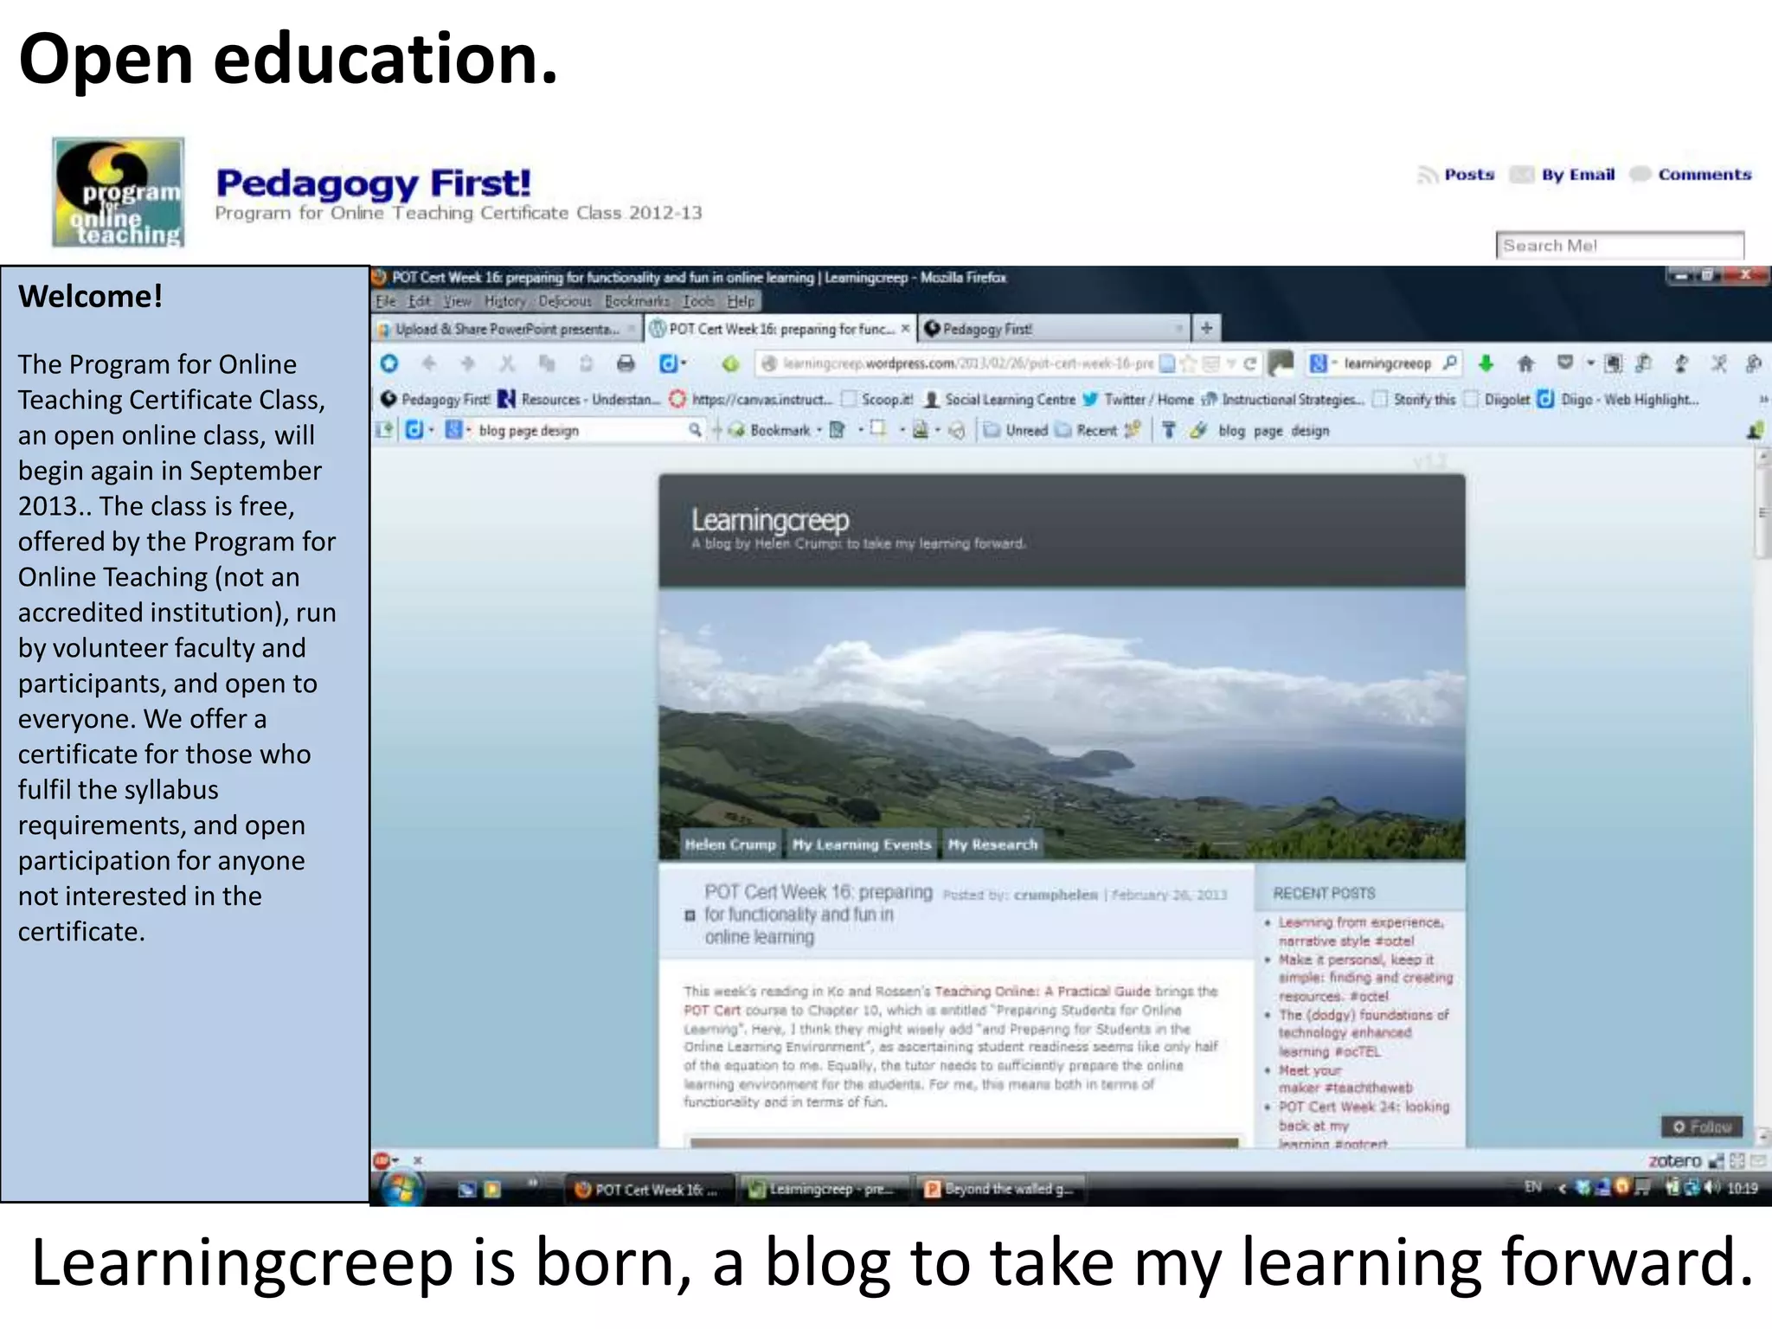Click the green downloads arrow icon
The image size is (1772, 1329).
pyautogui.click(x=1486, y=363)
